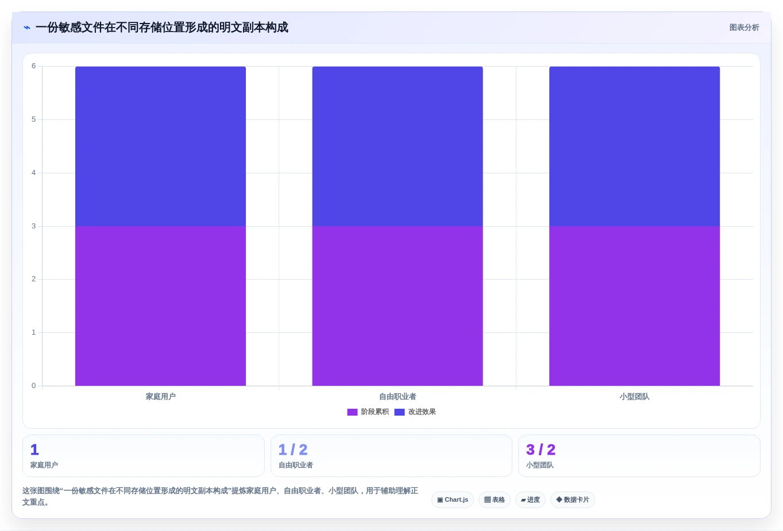The image size is (783, 531).
Task: Click the y-axis tick label 3
Action: 33,226
